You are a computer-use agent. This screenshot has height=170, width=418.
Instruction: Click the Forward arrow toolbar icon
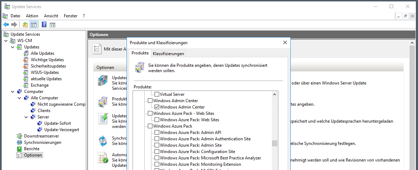[x=14, y=25]
